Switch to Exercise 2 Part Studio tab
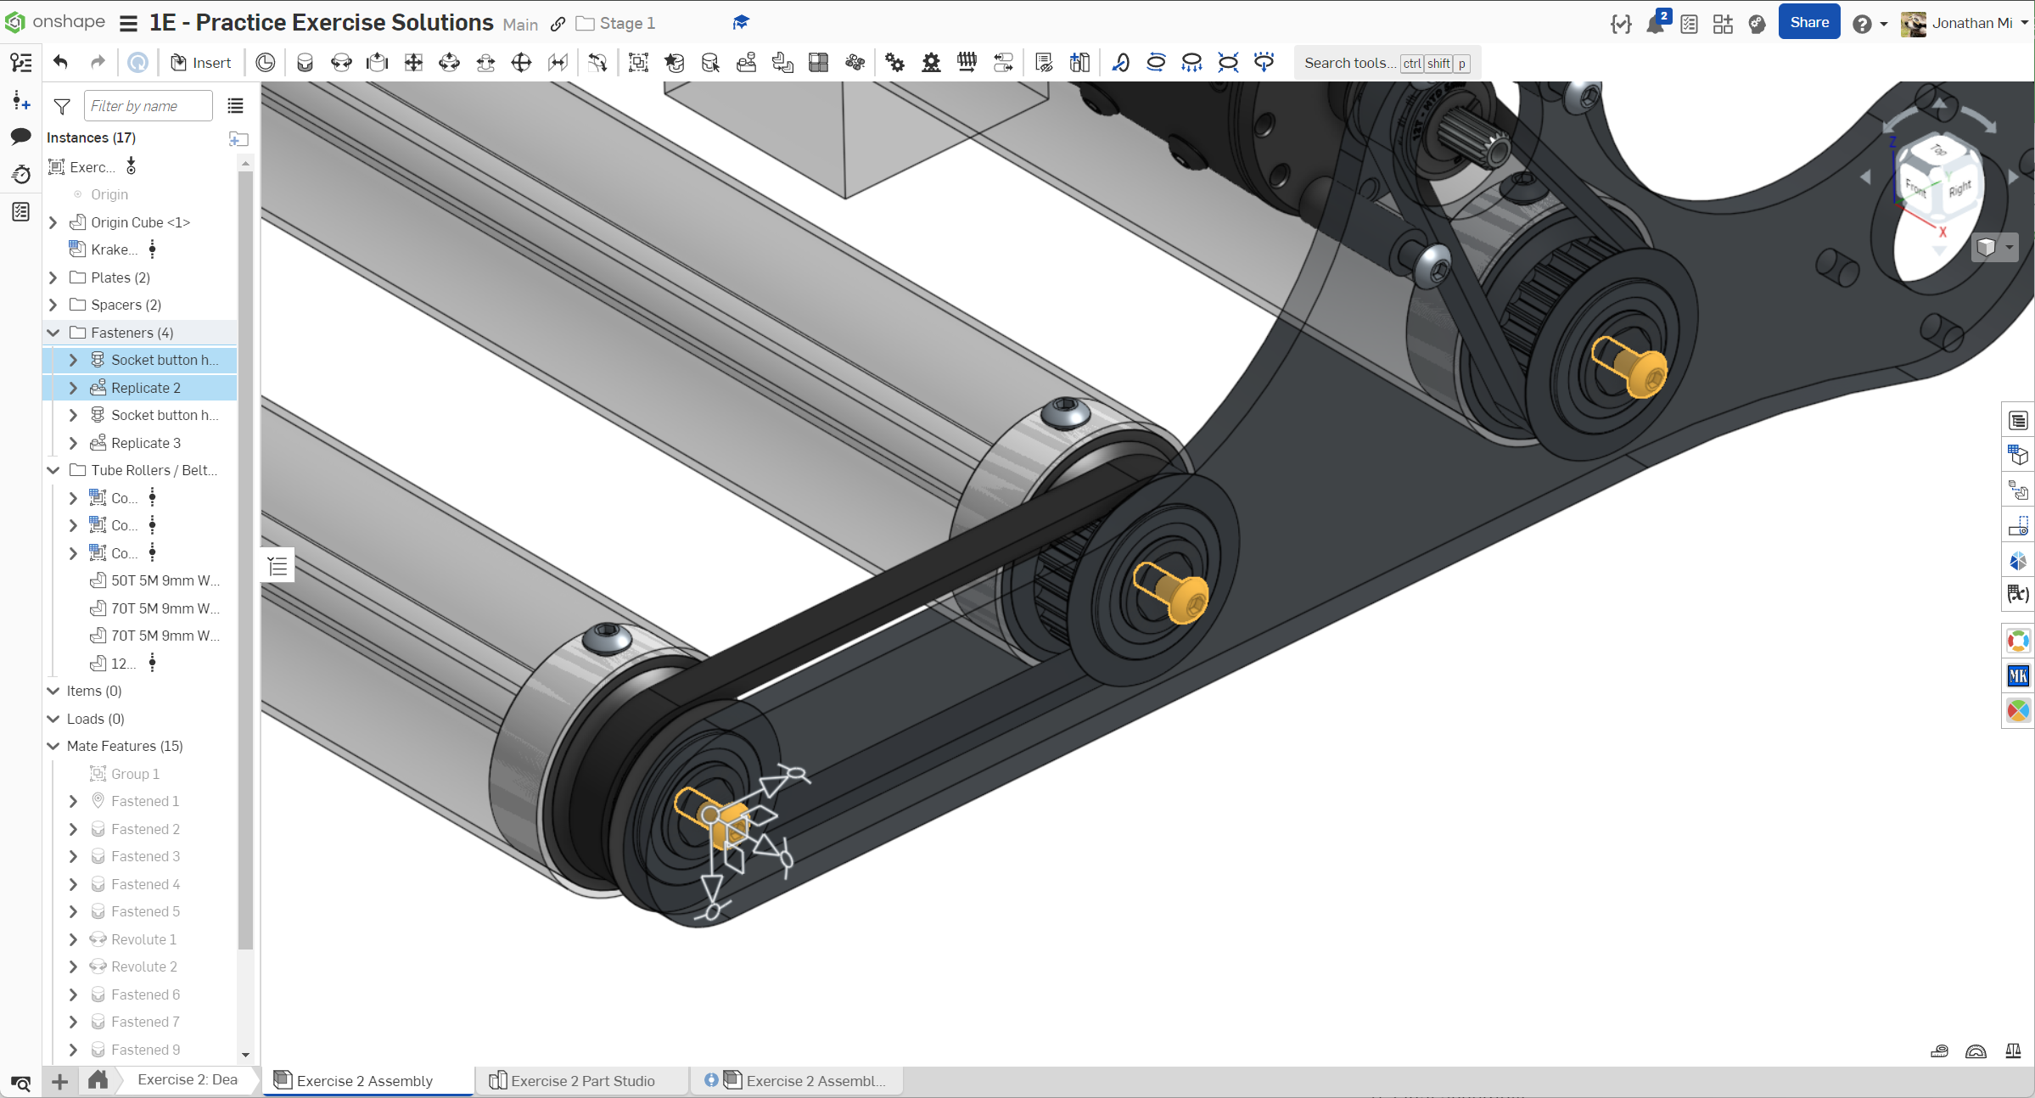 [582, 1080]
